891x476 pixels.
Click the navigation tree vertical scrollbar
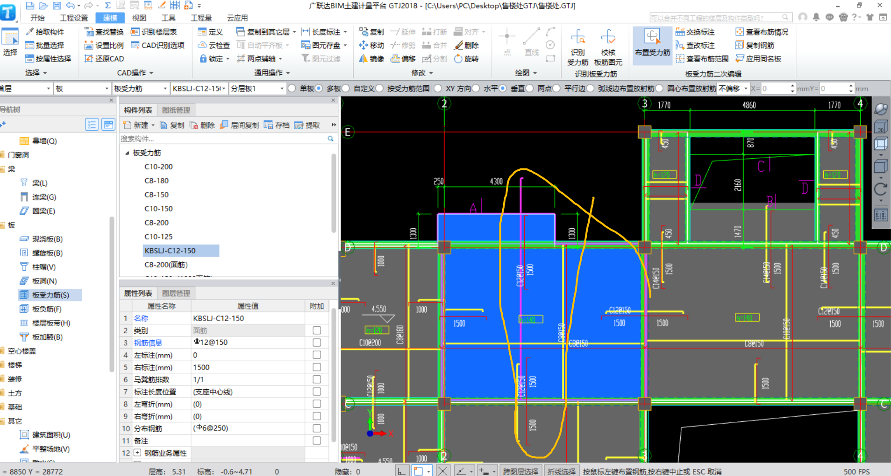pyautogui.click(x=112, y=294)
